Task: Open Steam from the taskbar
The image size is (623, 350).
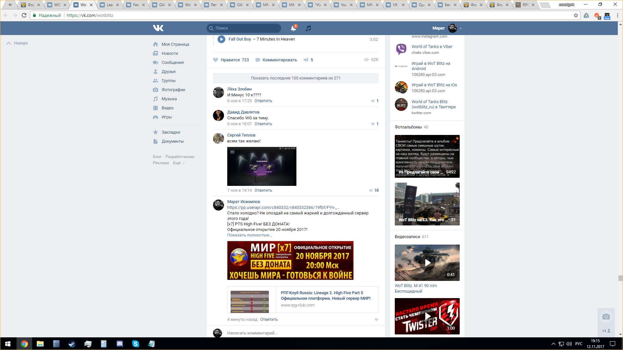Action: [72, 344]
